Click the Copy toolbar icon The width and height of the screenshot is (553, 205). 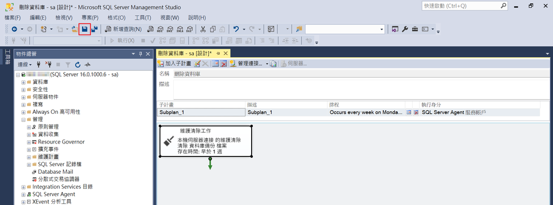[213, 29]
